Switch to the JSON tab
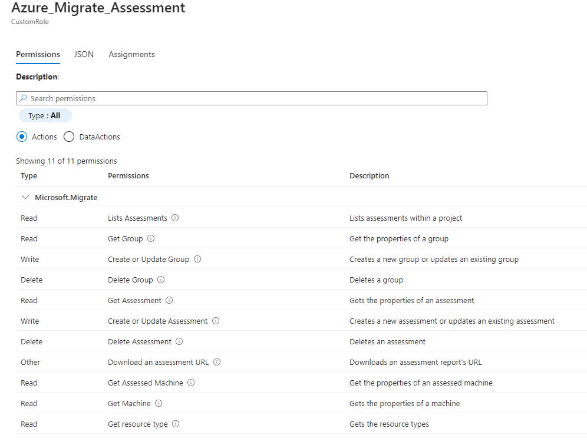The width and height of the screenshot is (587, 442). [x=84, y=54]
